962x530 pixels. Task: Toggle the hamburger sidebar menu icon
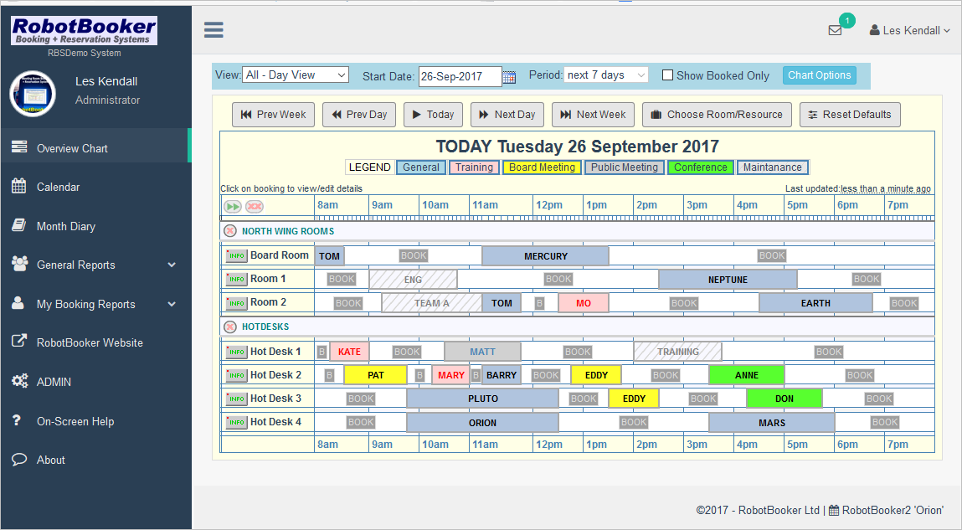tap(213, 29)
